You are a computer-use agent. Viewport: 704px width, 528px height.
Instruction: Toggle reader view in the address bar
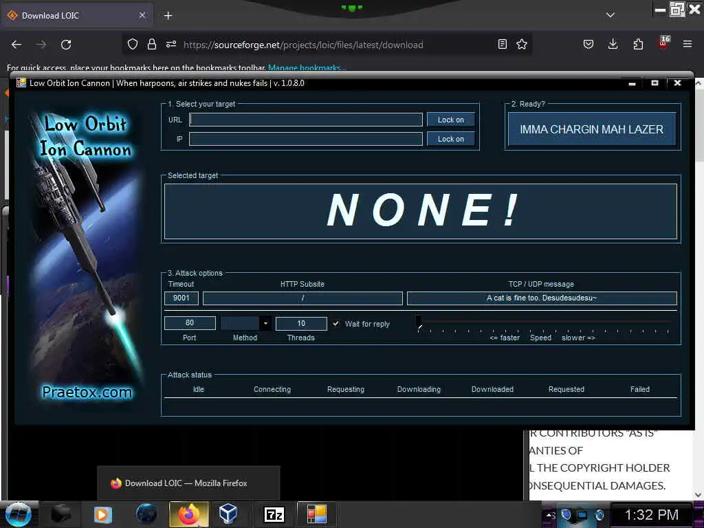pos(503,44)
